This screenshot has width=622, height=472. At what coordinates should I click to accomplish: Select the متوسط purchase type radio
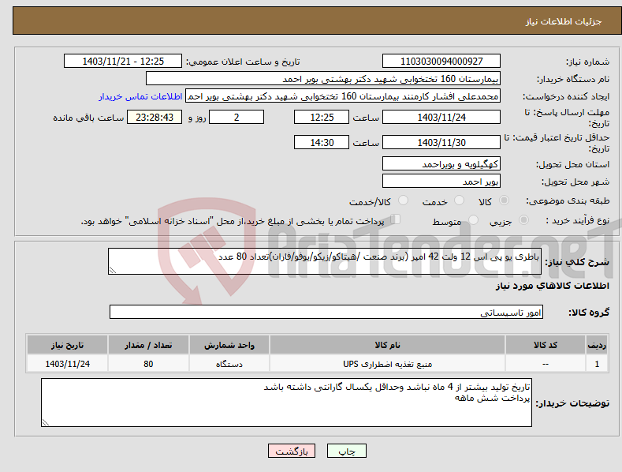473,219
